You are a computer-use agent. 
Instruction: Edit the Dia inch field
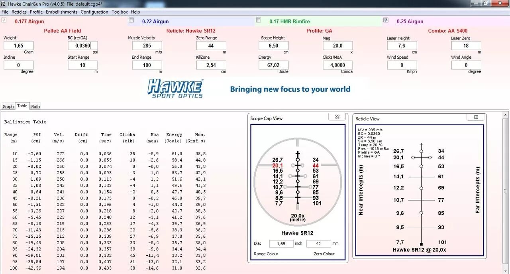(281, 244)
